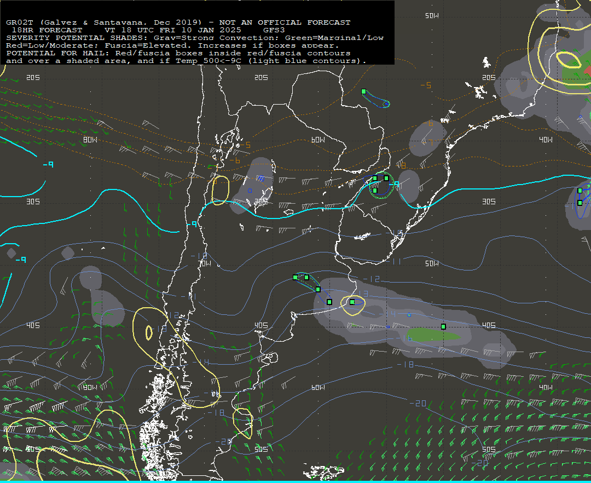Viewport: 591px width, 483px height.
Task: Click green box inside yellow coastal contour
Action: (x=352, y=302)
